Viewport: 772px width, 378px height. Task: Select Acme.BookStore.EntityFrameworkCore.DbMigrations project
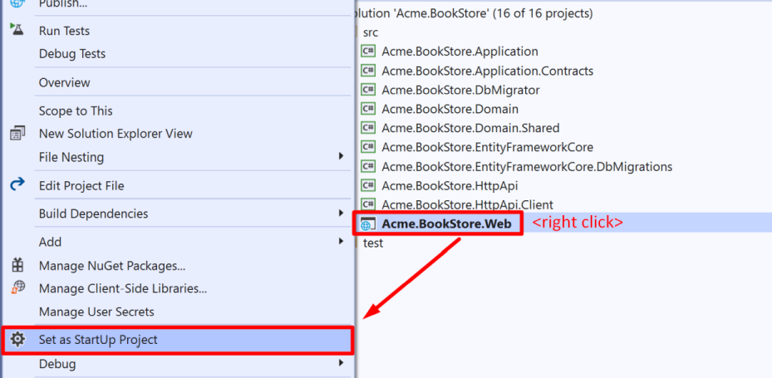(527, 166)
